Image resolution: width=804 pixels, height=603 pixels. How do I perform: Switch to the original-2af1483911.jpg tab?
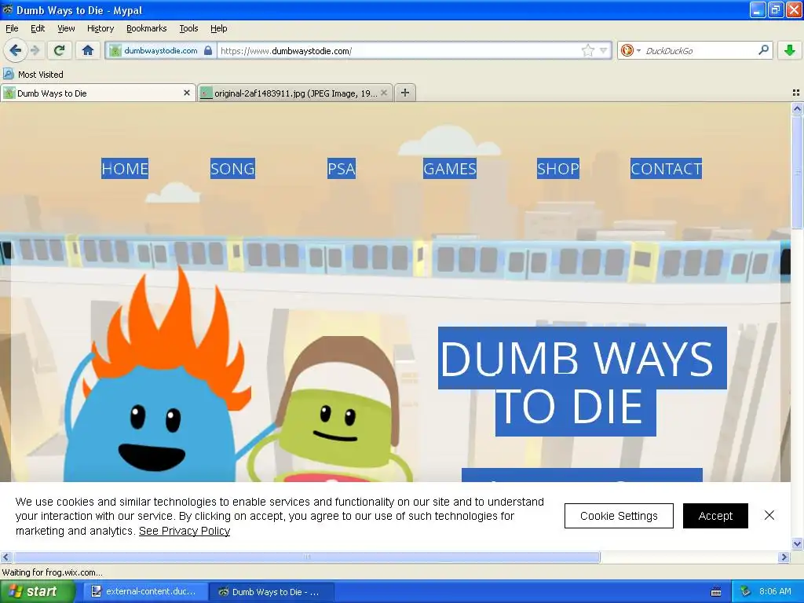point(295,93)
